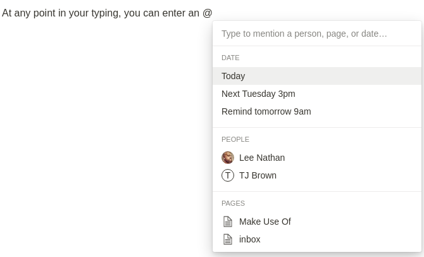Click Lee Nathan's profile photo avatar
This screenshot has height=257, width=424.
228,158
